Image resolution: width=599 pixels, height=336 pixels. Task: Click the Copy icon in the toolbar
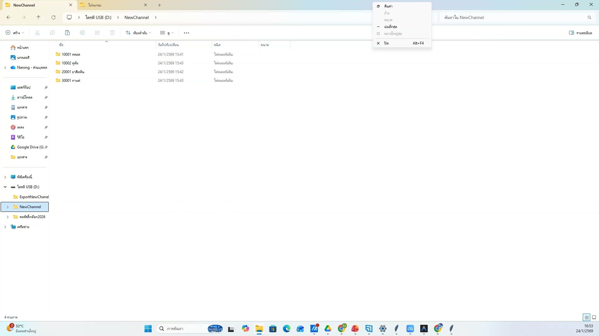52,33
